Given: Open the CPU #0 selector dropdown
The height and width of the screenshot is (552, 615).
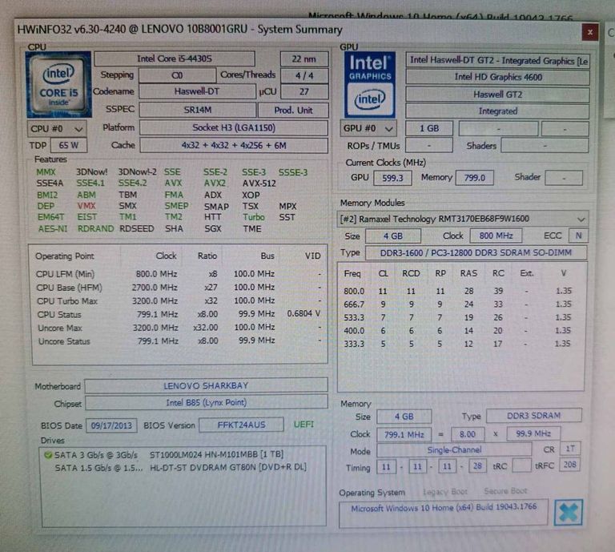Looking at the screenshot, I should [x=57, y=129].
